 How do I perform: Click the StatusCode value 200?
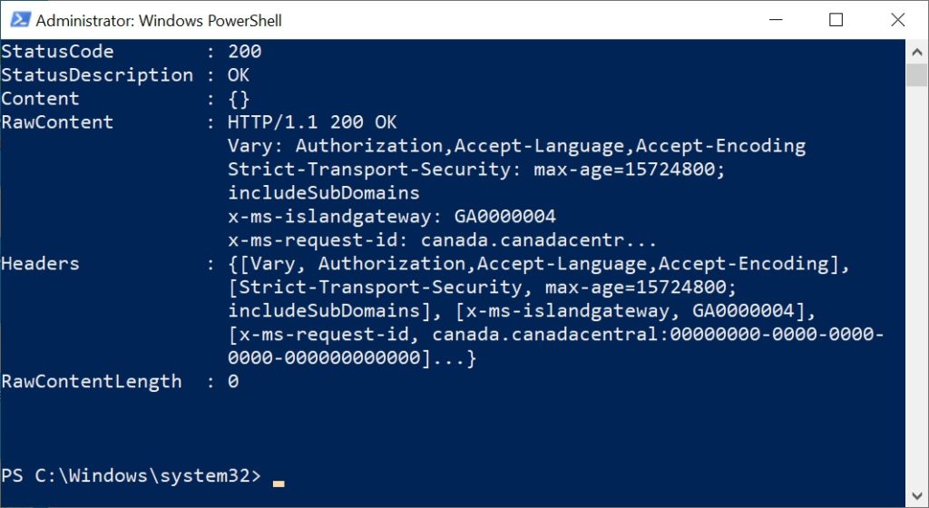244,52
